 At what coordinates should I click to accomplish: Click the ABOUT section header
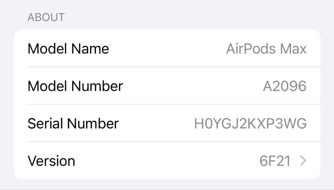[x=46, y=17]
